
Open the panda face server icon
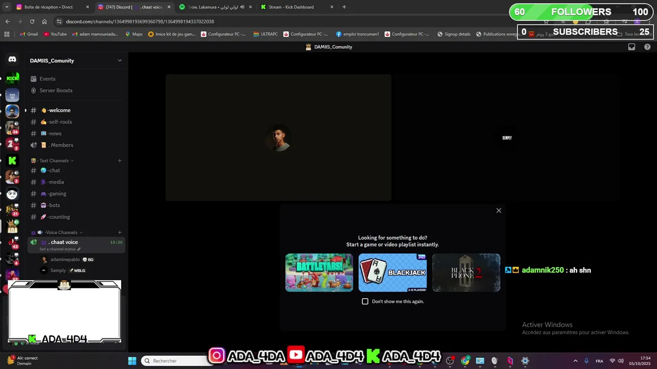(x=12, y=194)
